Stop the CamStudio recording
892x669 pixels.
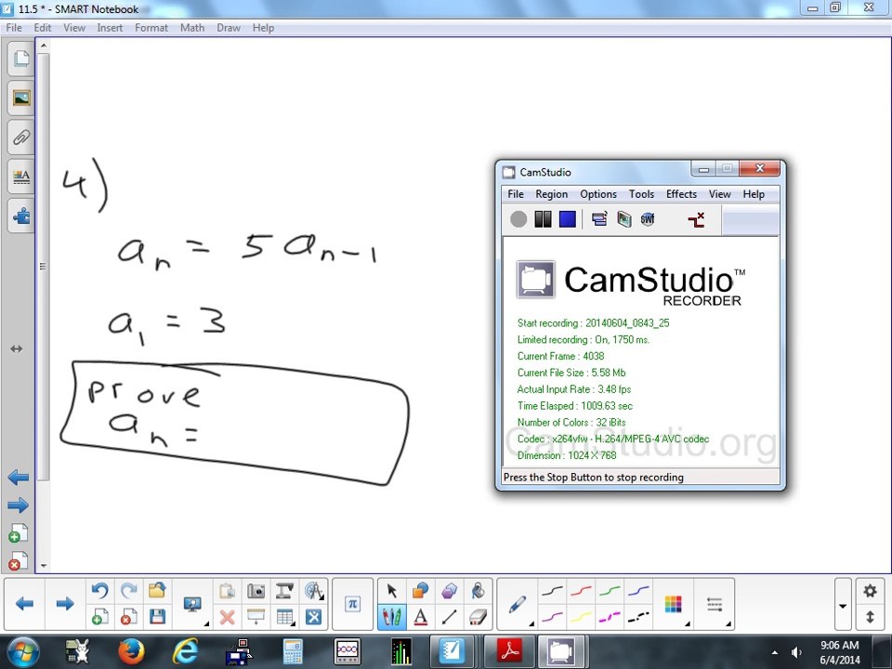(567, 219)
